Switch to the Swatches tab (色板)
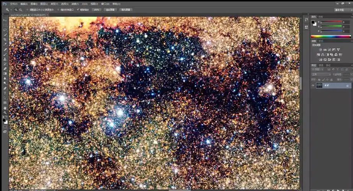This screenshot has height=191, width=353. (x=321, y=17)
